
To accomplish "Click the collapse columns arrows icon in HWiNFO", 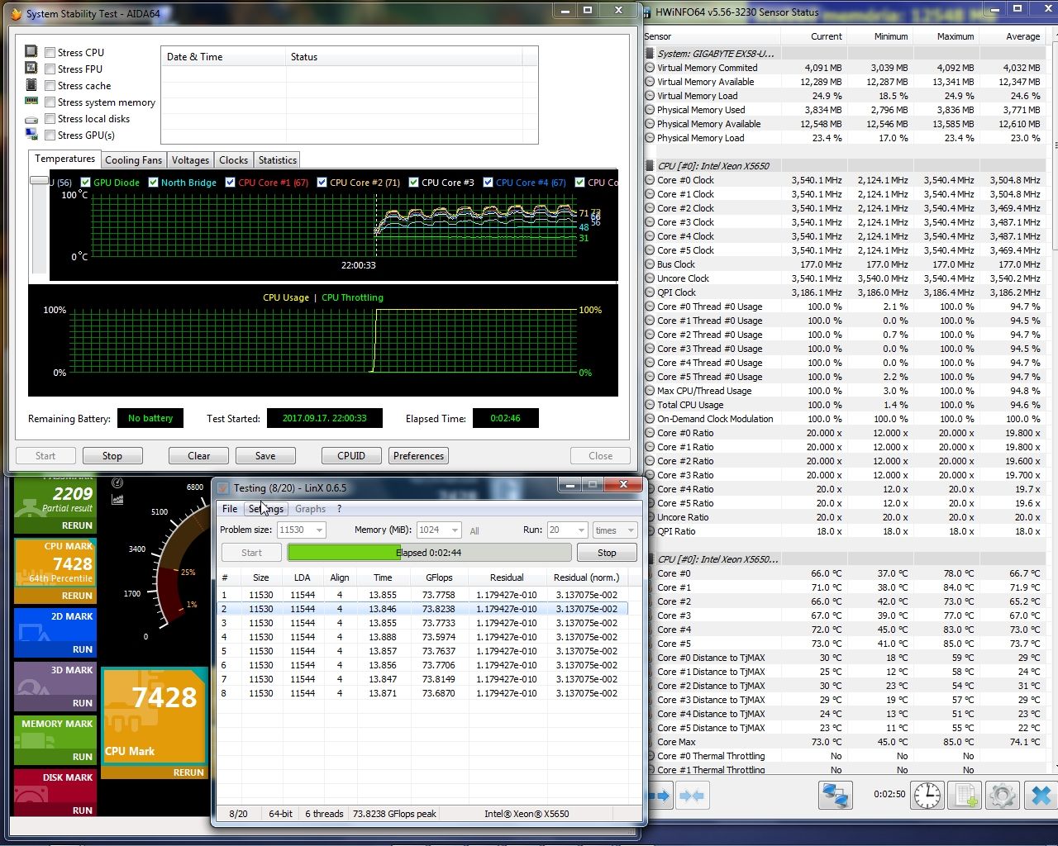I will click(x=692, y=795).
